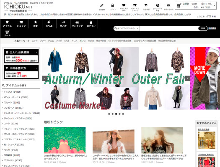Open コート (1224) category
This screenshot has width=220, height=167.
10,124
